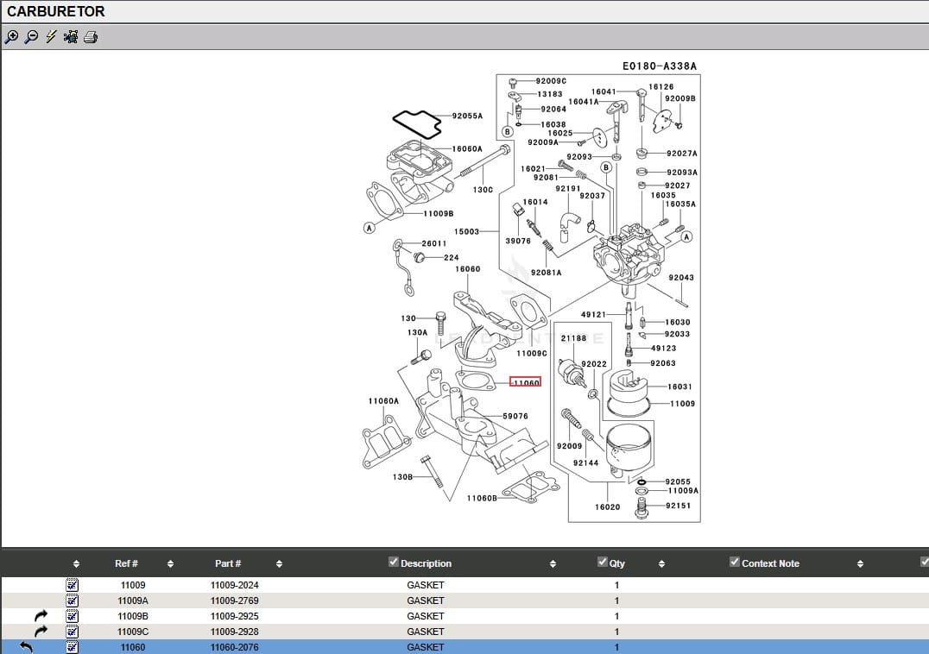Viewport: 929px width, 654px height.
Task: Click the Ref # column header
Action: (126, 563)
